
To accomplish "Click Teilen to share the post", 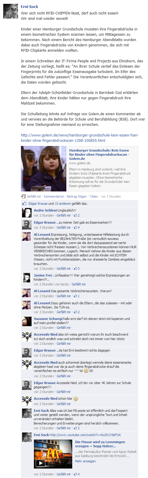I will click(94, 196).
